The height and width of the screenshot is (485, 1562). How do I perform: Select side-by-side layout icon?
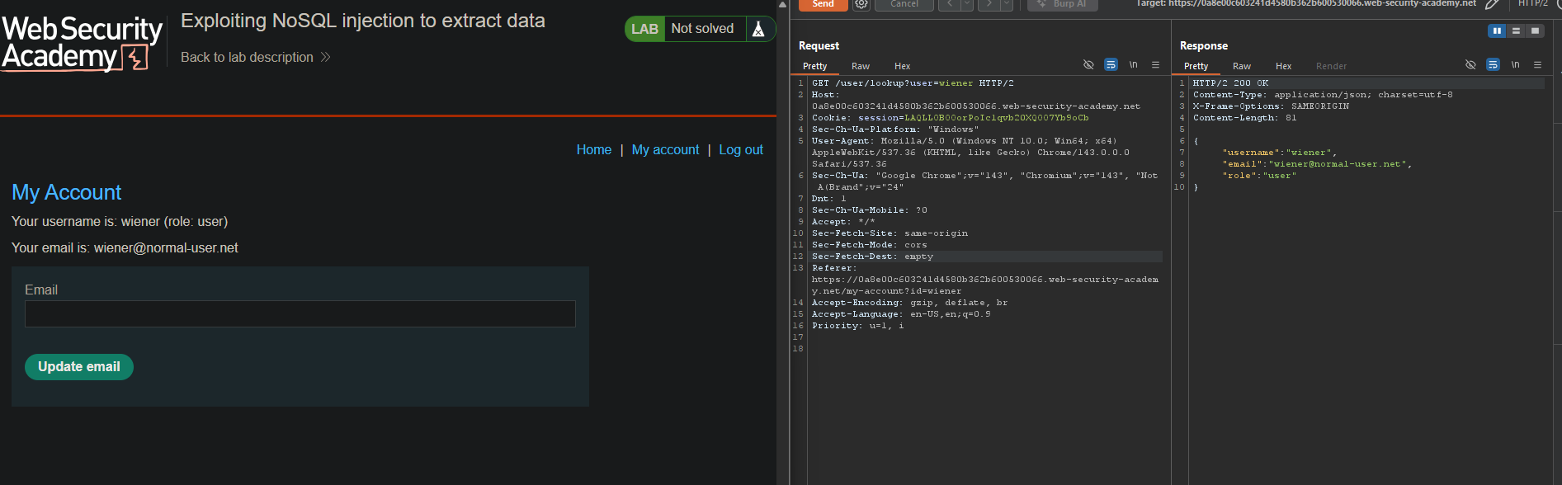pos(1497,31)
